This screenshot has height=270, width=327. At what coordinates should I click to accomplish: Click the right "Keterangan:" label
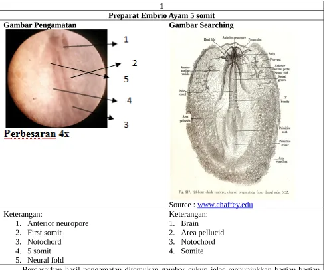click(189, 214)
